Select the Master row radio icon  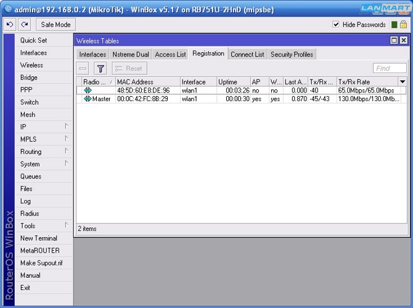88,99
